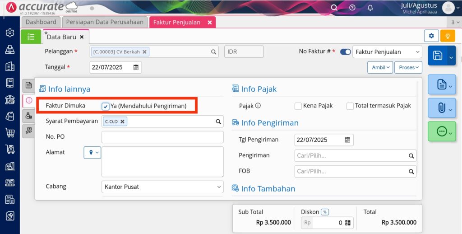
Task: Expand the Proses dropdown button
Action: click(x=408, y=67)
